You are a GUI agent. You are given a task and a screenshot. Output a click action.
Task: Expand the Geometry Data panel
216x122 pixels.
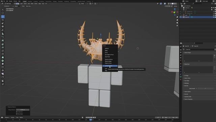[188, 97]
